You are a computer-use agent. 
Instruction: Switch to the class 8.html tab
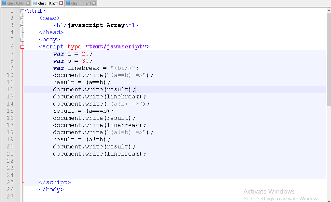point(16,3)
